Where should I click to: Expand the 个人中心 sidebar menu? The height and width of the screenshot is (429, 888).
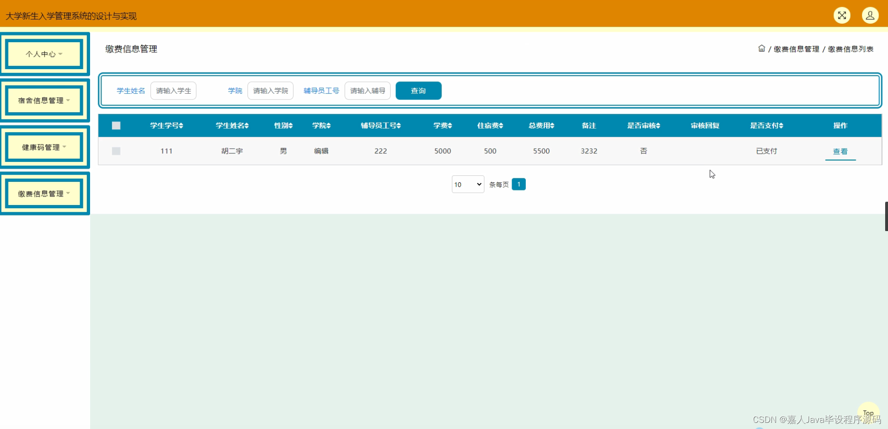pos(44,54)
